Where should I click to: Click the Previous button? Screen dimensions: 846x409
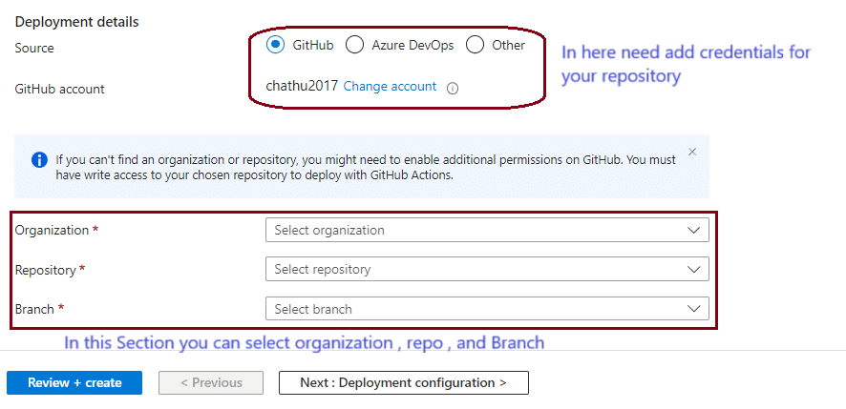pos(213,382)
